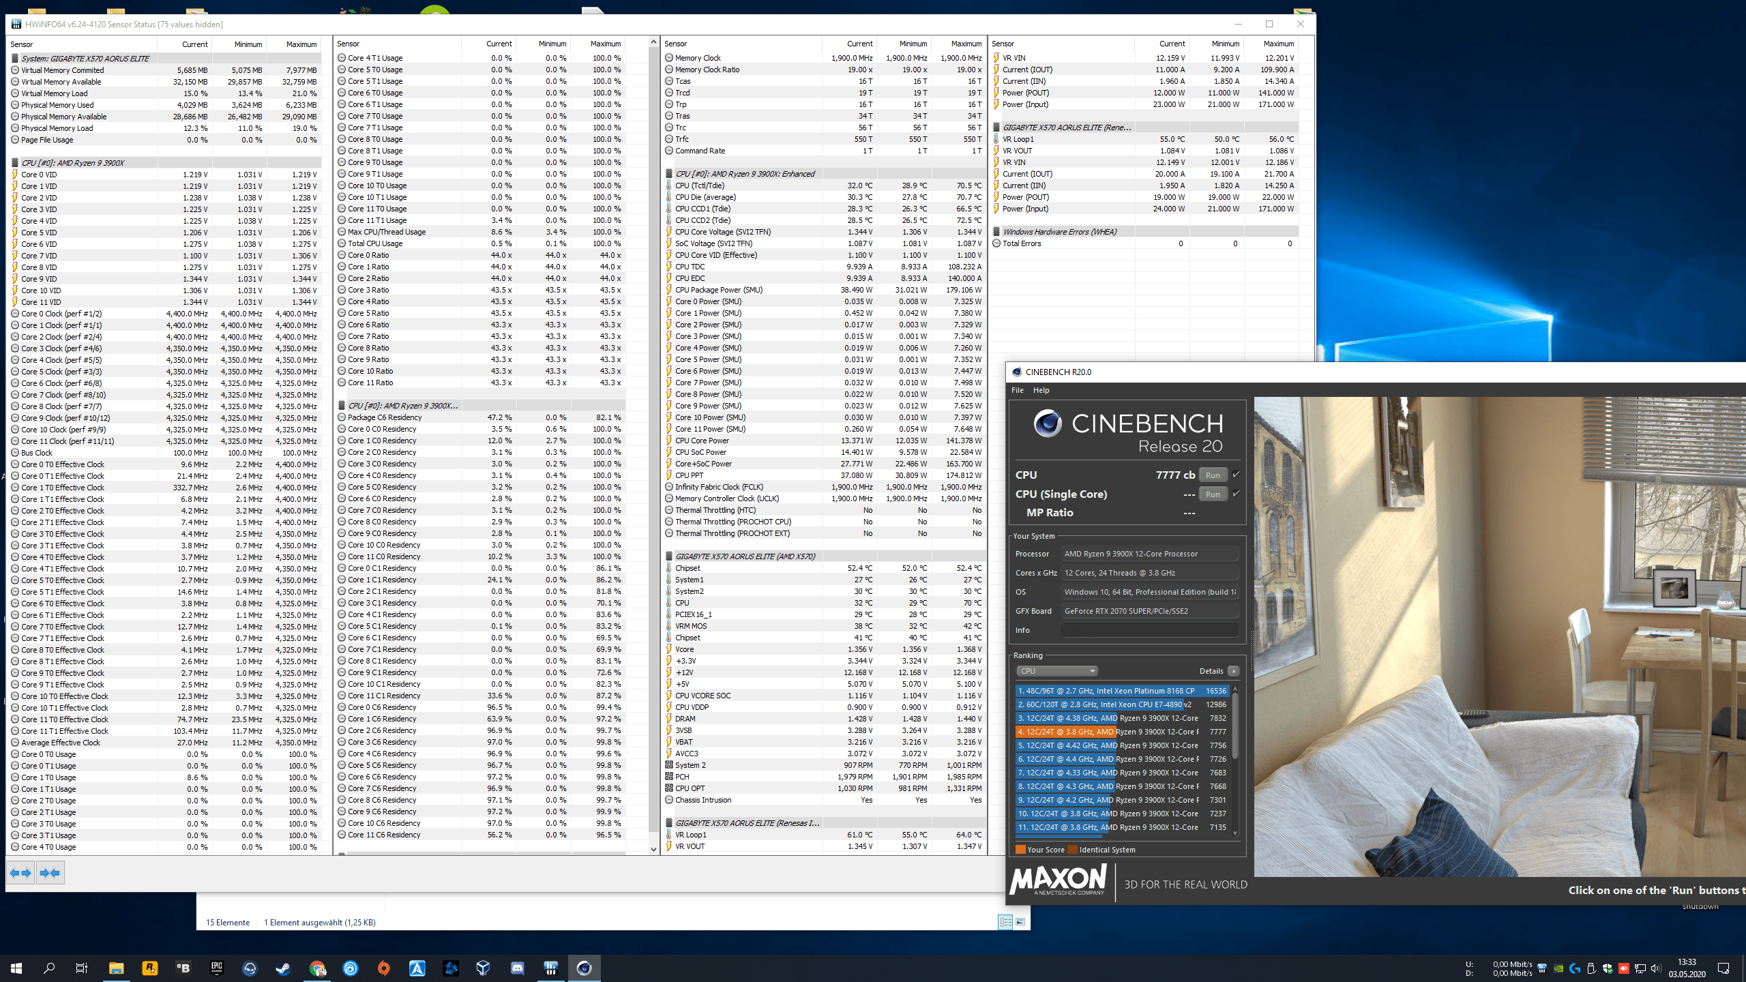Screen dimensions: 1746x982
Task: Open Ubisoft Connect taskbar icon
Action: 350,968
